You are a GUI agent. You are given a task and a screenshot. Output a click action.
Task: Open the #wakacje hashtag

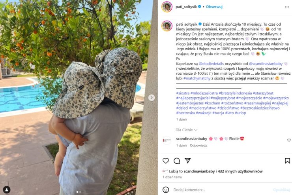[204, 113]
